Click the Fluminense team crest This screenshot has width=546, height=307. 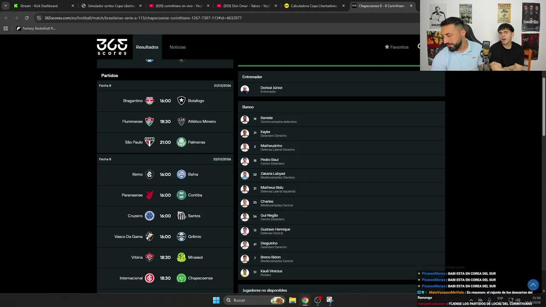(149, 122)
